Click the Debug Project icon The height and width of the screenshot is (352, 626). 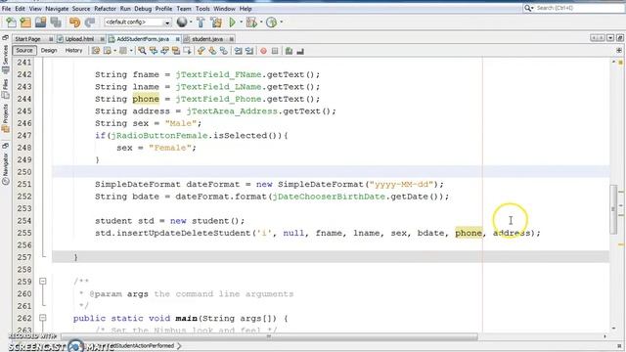tap(251, 22)
